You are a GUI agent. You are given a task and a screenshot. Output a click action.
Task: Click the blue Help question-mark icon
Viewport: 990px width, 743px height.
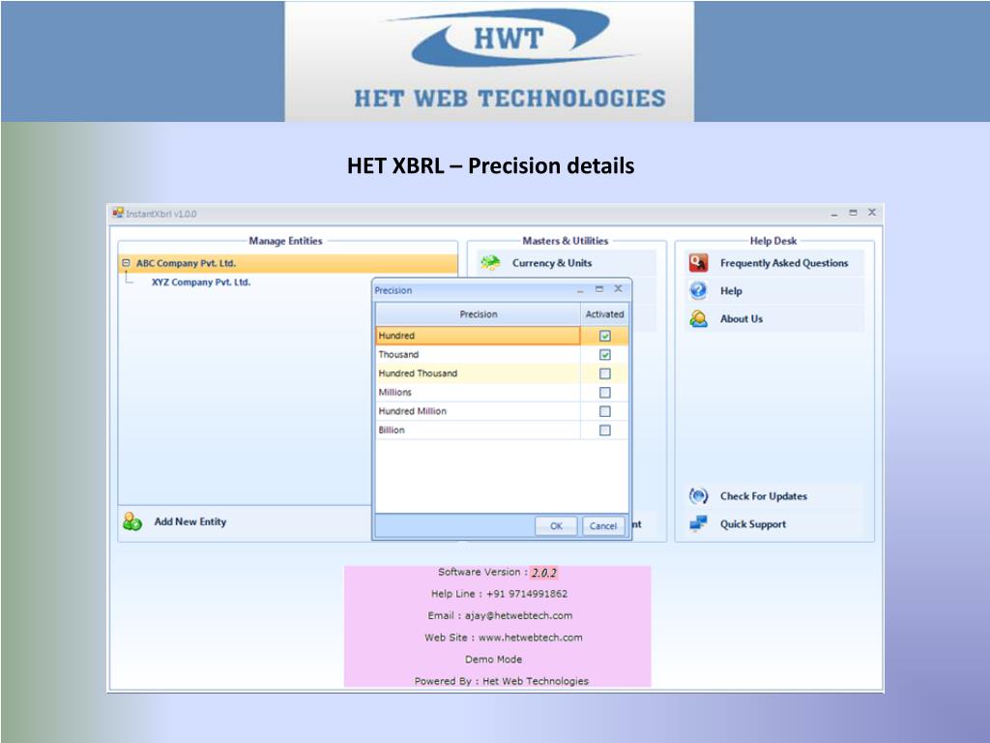click(x=698, y=290)
